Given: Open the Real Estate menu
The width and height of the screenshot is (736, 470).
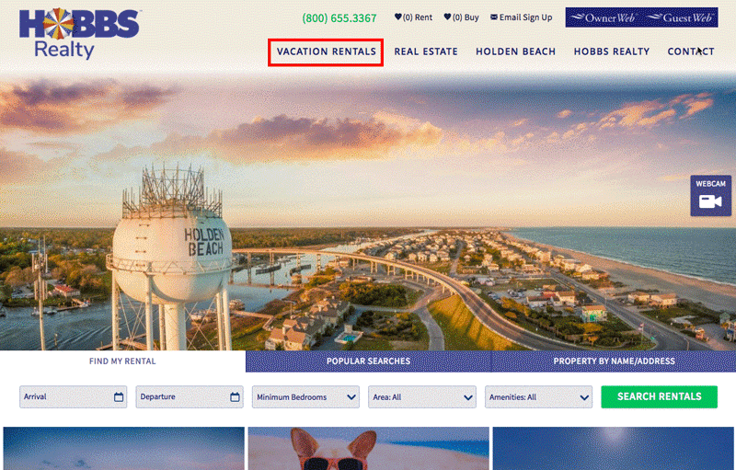Looking at the screenshot, I should [426, 52].
